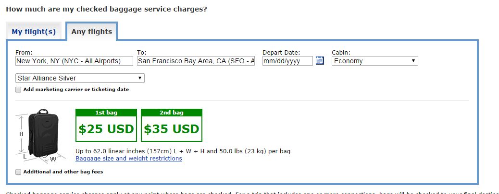Switch to the My flight(s) tab

tap(34, 32)
